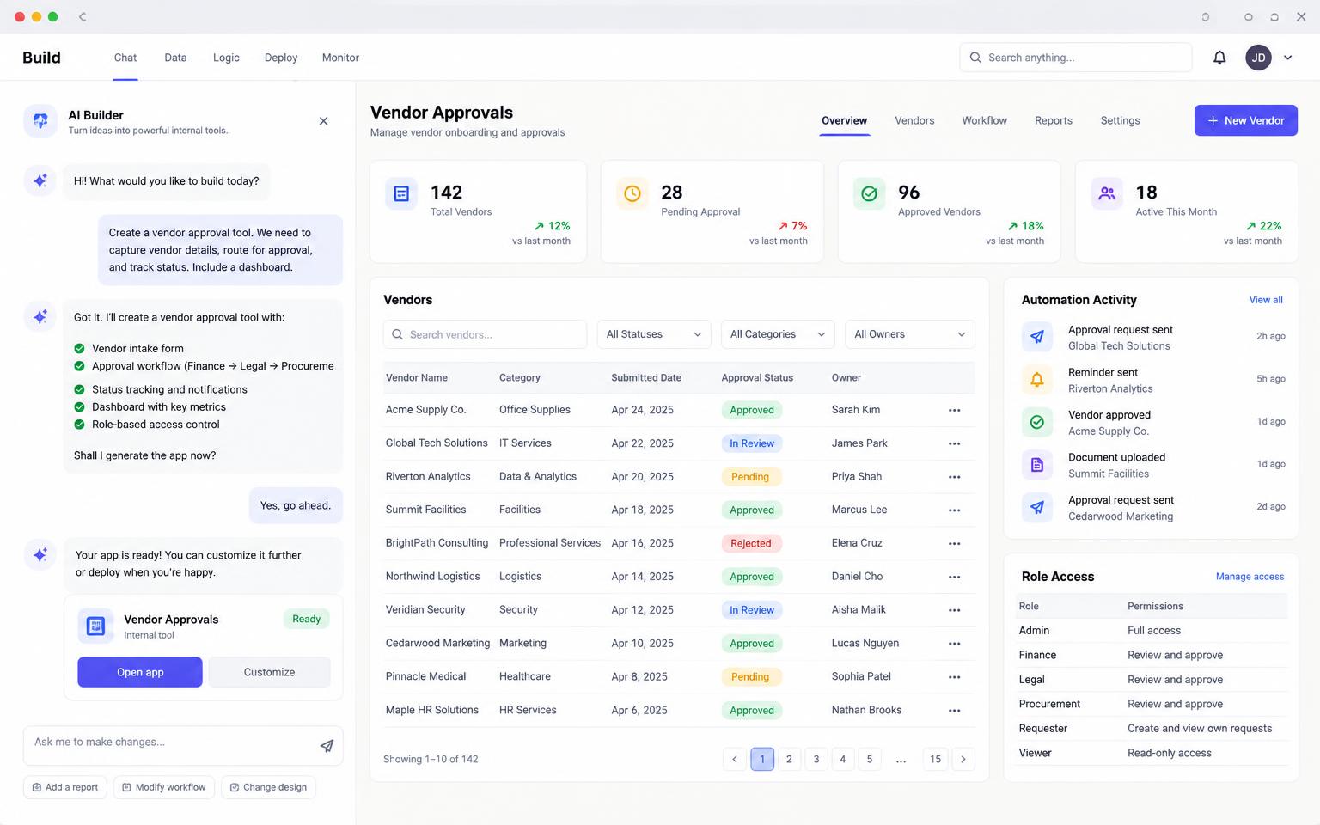Viewport: 1320px width, 825px height.
Task: Open the Vendors tab
Action: 914,120
